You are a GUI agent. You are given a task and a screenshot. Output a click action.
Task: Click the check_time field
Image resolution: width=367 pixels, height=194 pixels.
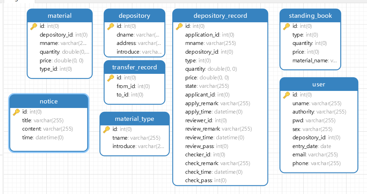point(214,172)
